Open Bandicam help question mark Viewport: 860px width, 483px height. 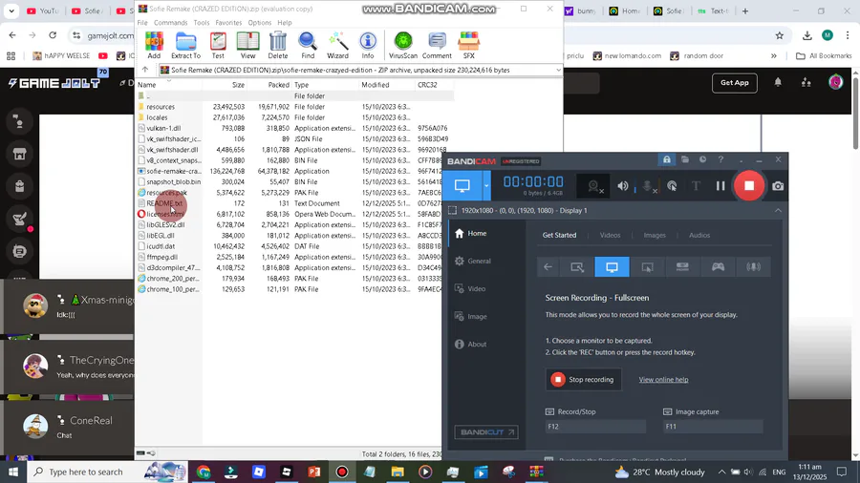coord(720,159)
